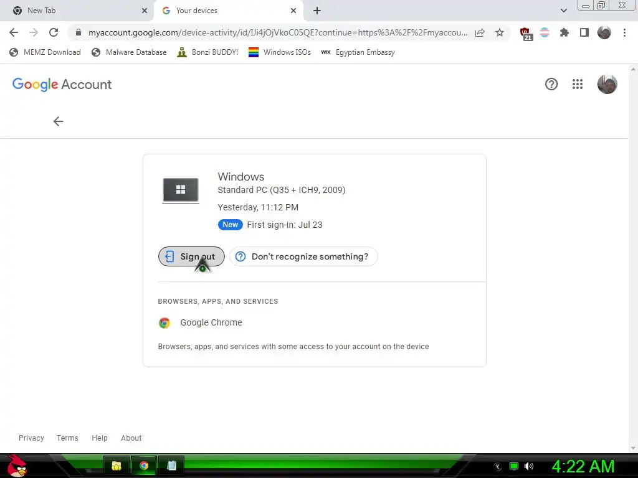This screenshot has width=638, height=478.
Task: Click Standard PC (Q35 + ICH9, 2009) text
Action: [x=282, y=190]
